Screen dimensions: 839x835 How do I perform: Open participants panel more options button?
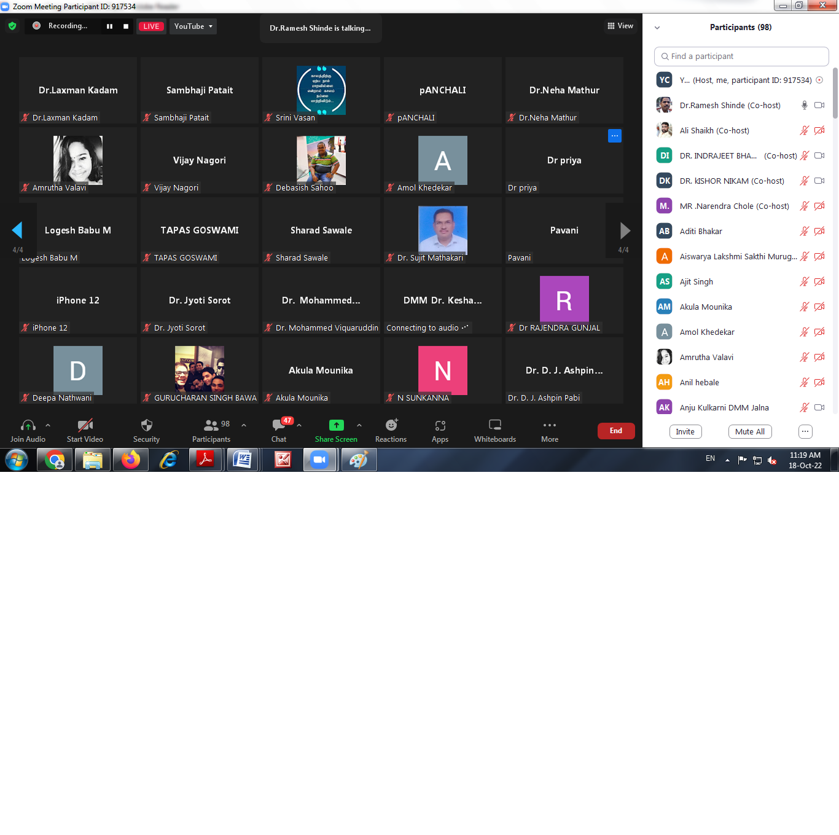(805, 432)
